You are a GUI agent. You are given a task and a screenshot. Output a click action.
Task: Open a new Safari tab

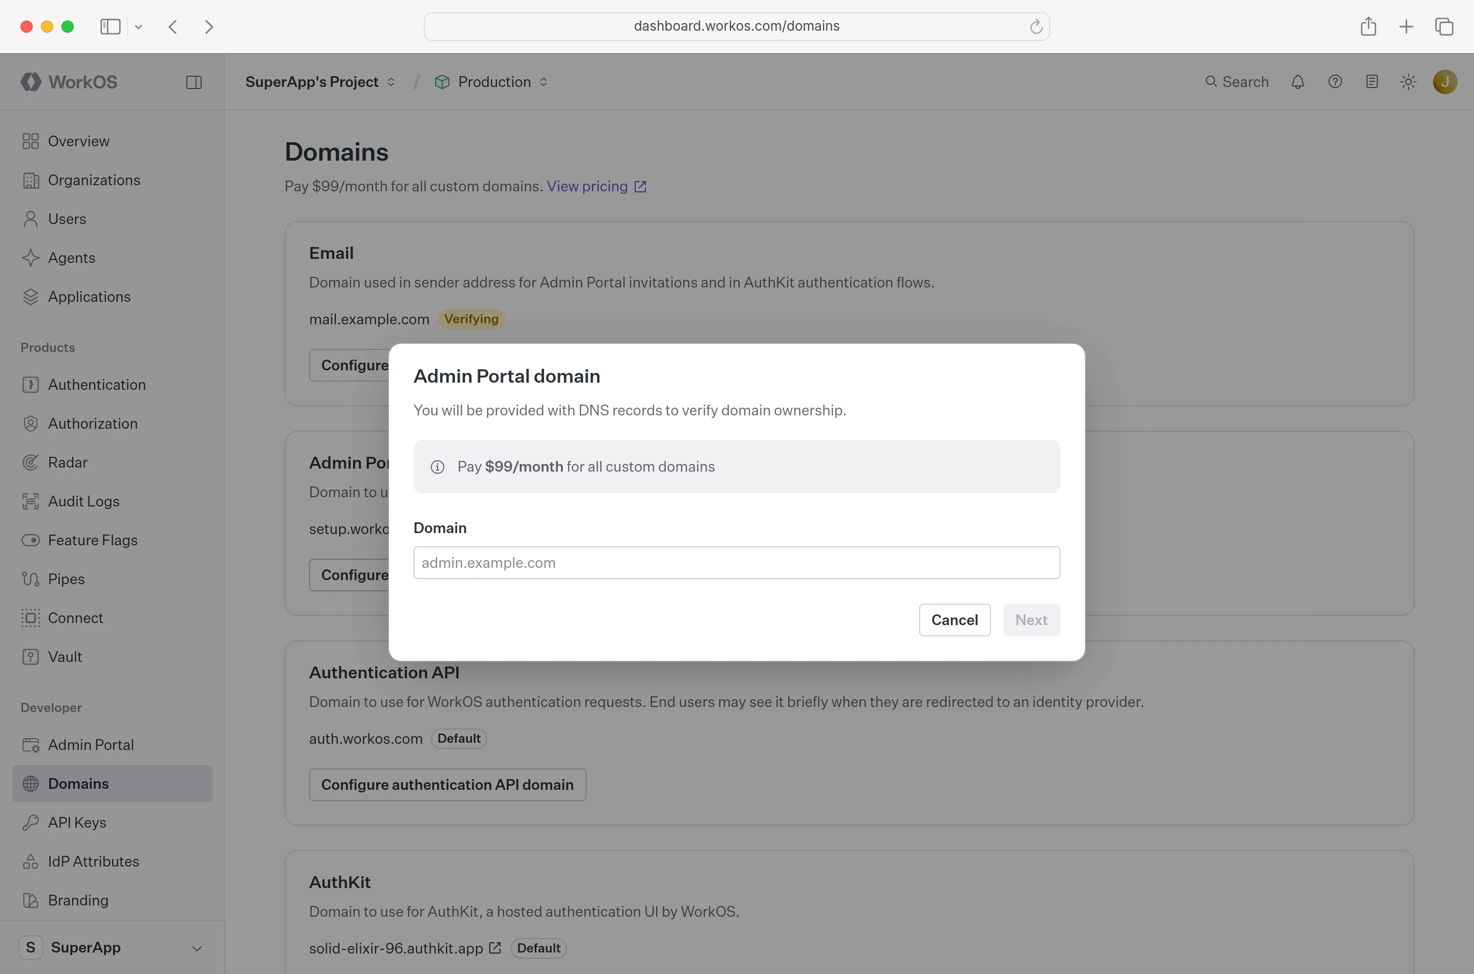tap(1406, 27)
